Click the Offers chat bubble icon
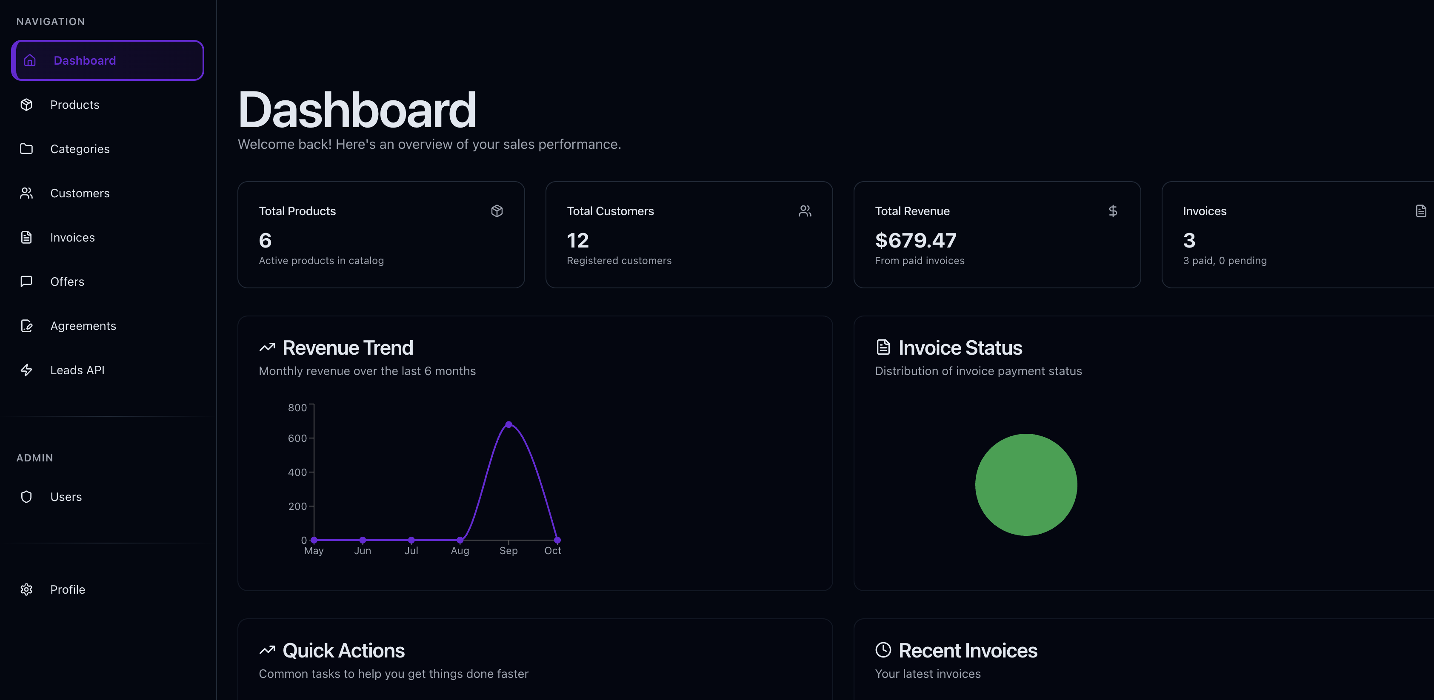 (26, 282)
